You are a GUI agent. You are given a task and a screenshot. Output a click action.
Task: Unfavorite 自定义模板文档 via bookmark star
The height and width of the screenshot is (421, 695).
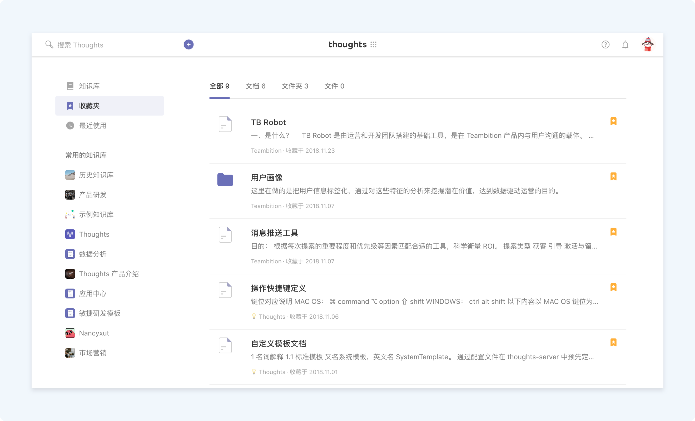[x=613, y=342]
